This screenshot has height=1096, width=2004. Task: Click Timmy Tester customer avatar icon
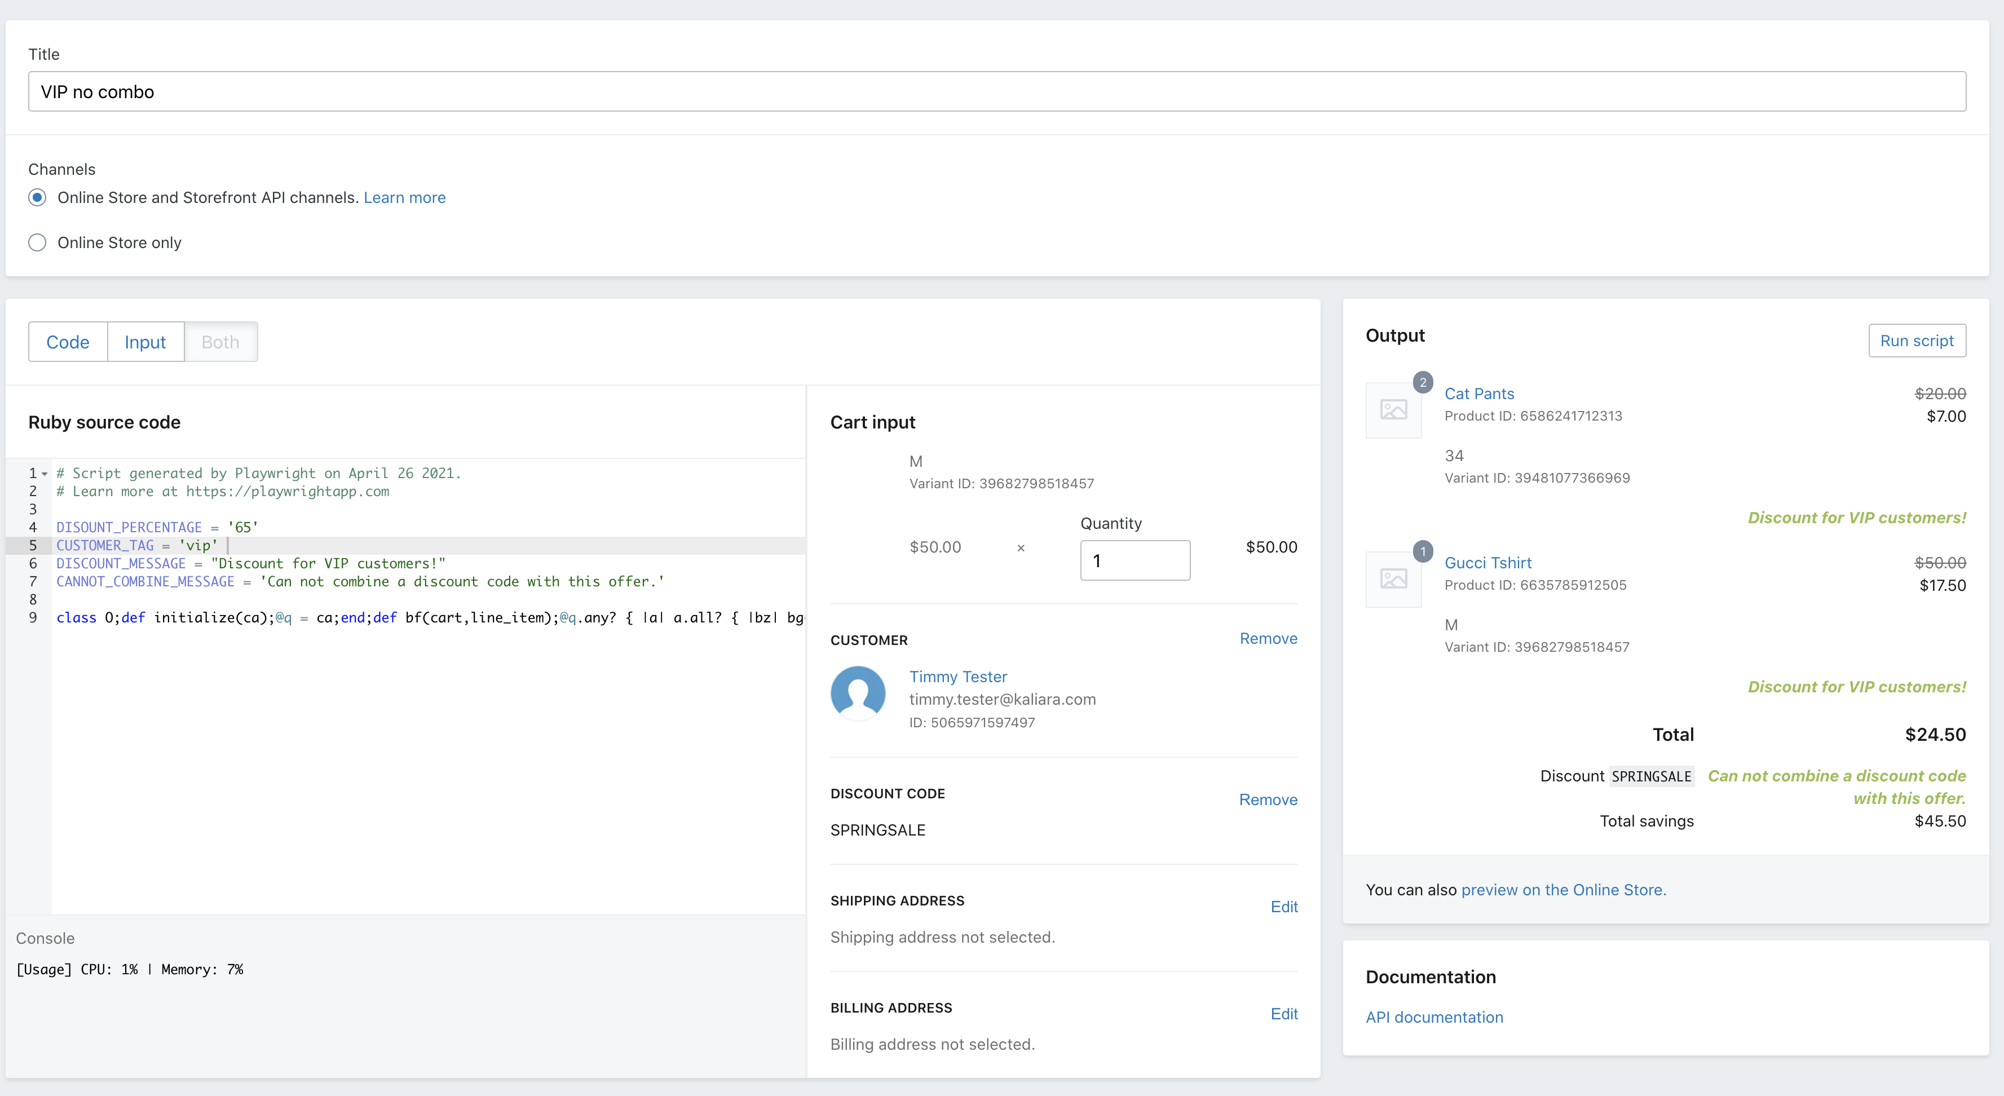(x=857, y=693)
